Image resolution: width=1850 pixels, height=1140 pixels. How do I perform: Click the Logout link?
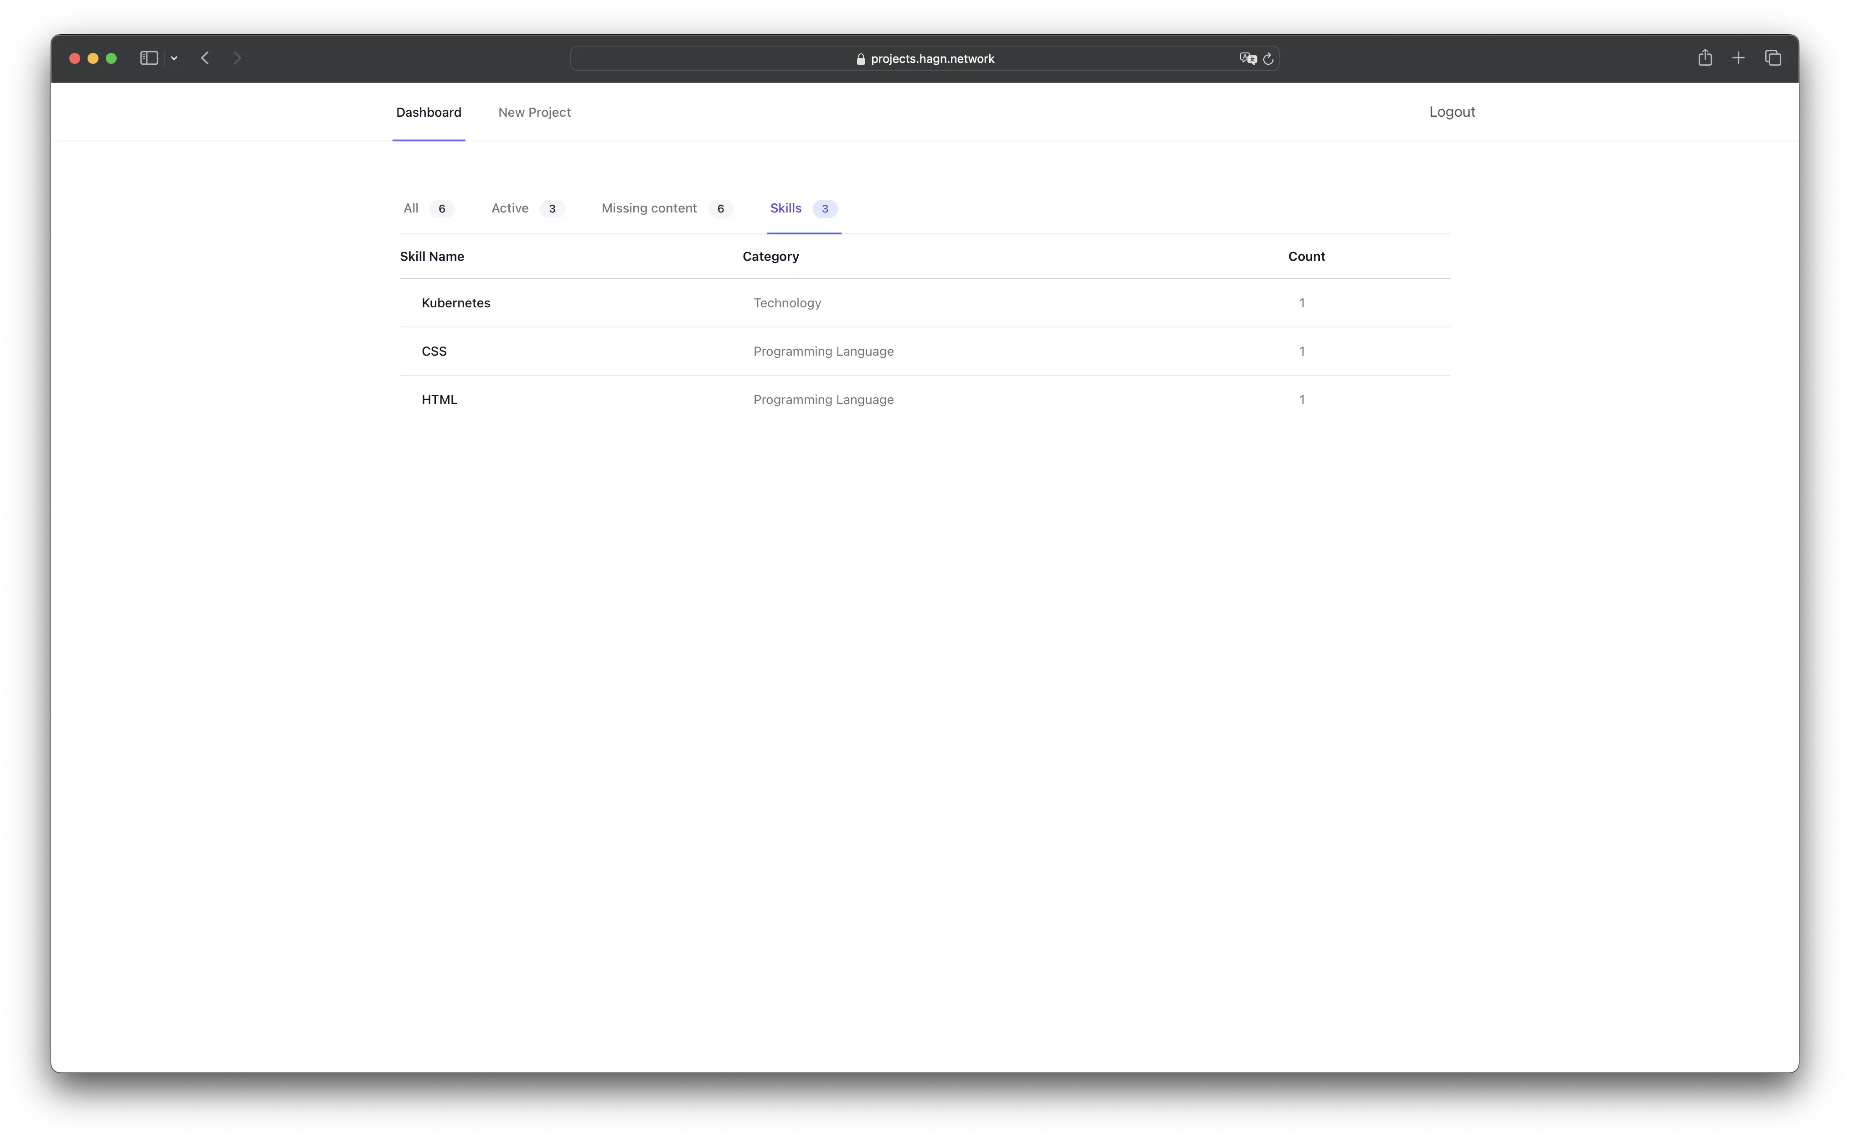point(1452,112)
